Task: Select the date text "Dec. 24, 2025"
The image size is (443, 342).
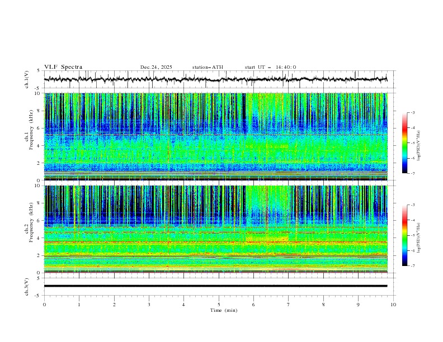Action: 156,67
